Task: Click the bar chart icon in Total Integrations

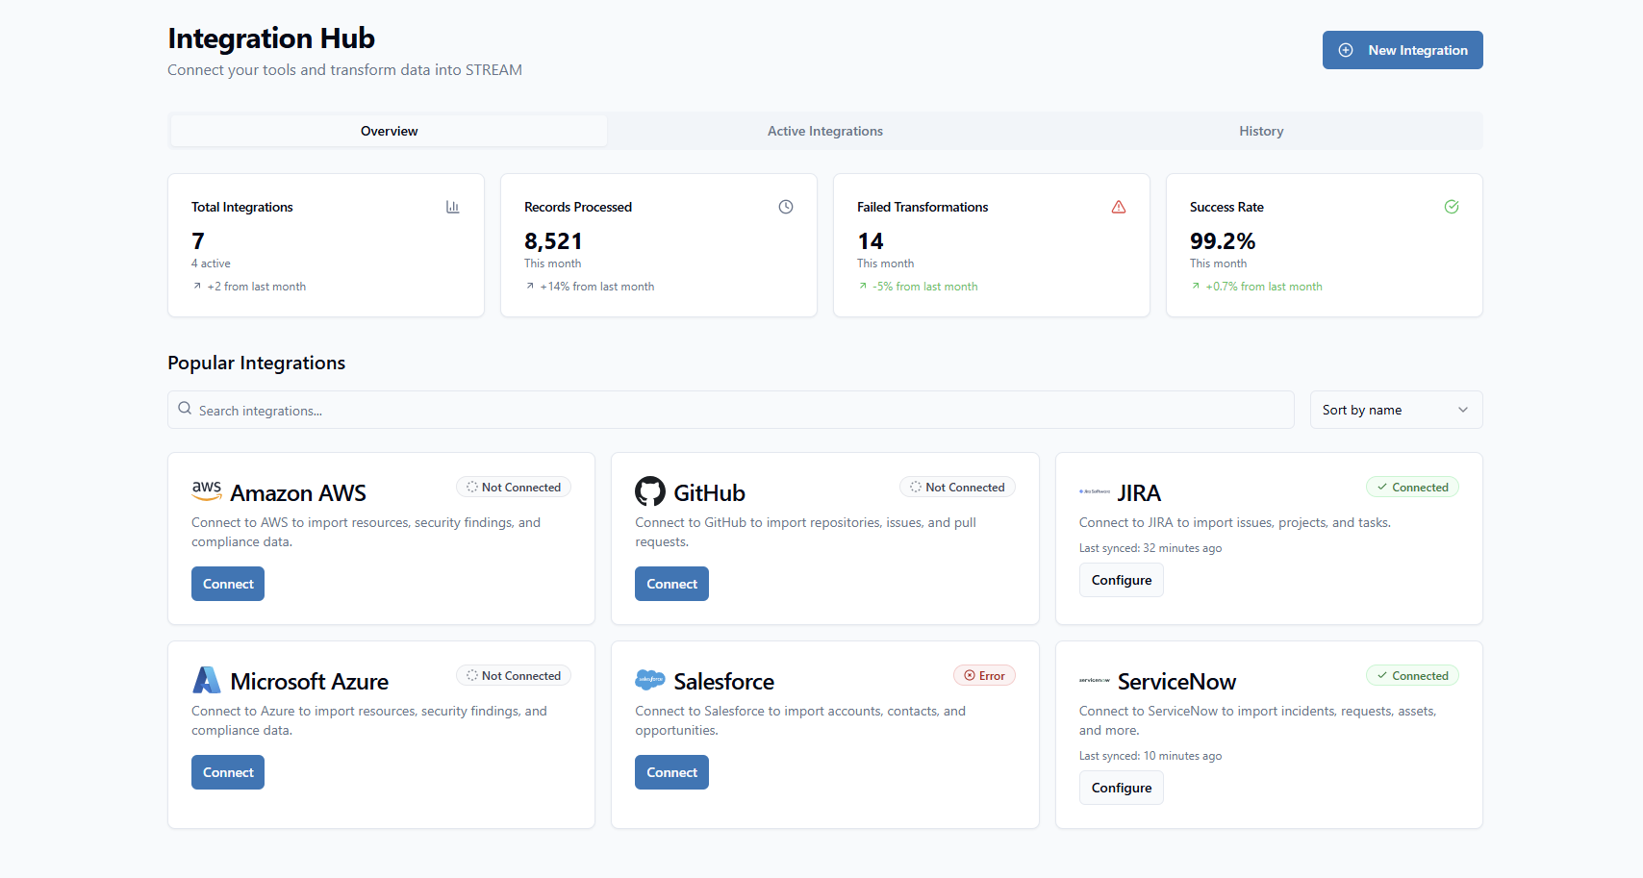Action: pyautogui.click(x=453, y=207)
